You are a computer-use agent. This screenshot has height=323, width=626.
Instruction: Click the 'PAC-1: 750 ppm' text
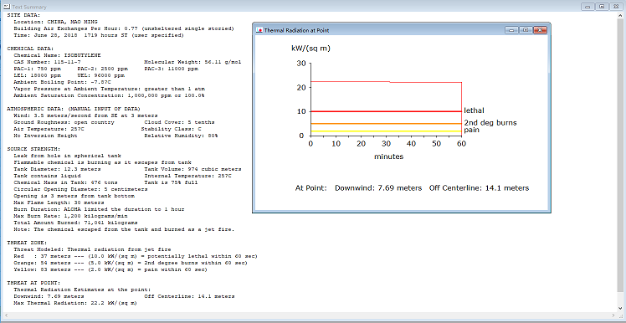point(38,69)
